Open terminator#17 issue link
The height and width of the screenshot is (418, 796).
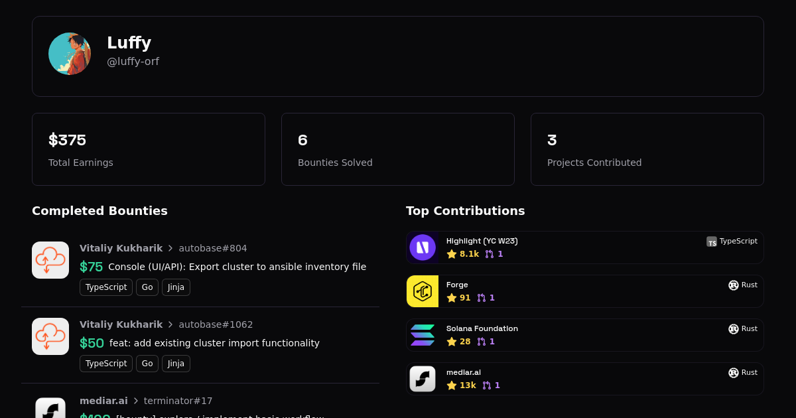pyautogui.click(x=178, y=401)
